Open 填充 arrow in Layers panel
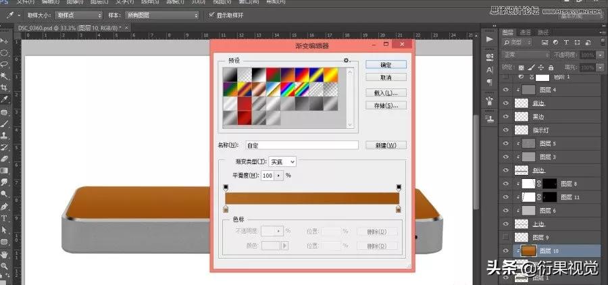The width and height of the screenshot is (608, 285). [x=601, y=68]
